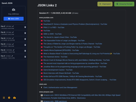Open 5080 vs 5090 YouTube link
The width and height of the screenshot is (136, 102).
tap(52, 34)
